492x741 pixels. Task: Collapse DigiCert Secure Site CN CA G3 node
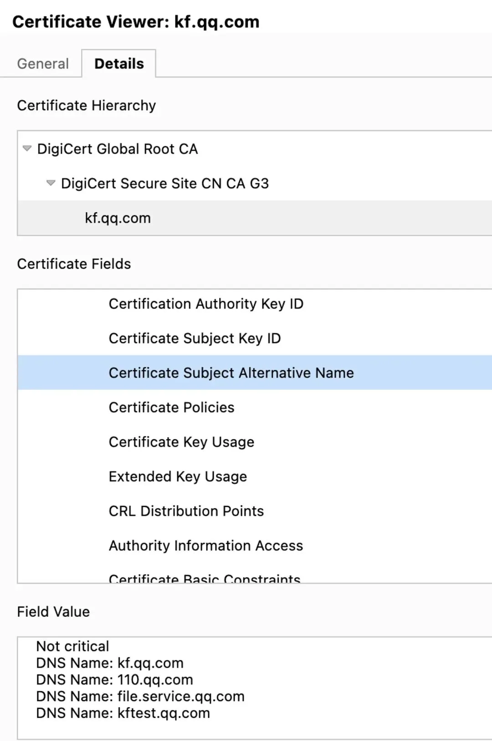point(51,183)
